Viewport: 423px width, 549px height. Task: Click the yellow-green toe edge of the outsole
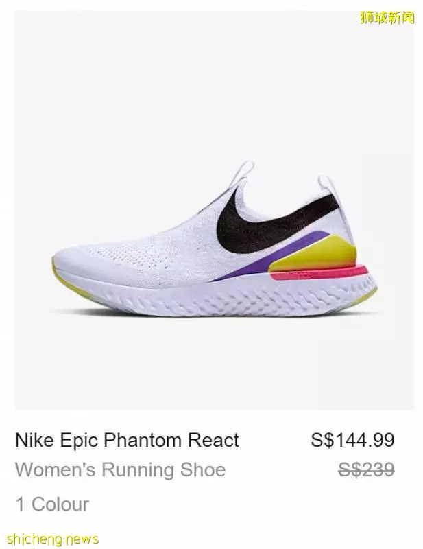point(56,268)
